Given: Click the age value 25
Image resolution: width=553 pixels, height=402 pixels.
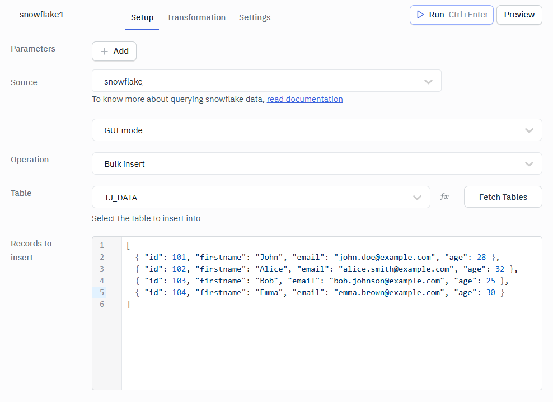Looking at the screenshot, I should click(490, 281).
